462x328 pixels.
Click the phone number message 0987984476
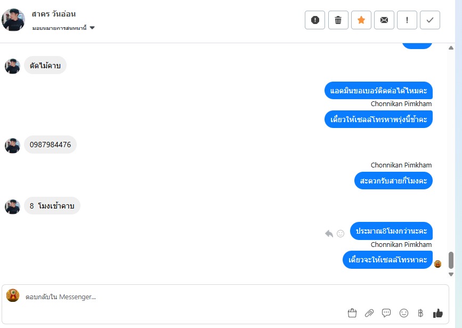51,145
